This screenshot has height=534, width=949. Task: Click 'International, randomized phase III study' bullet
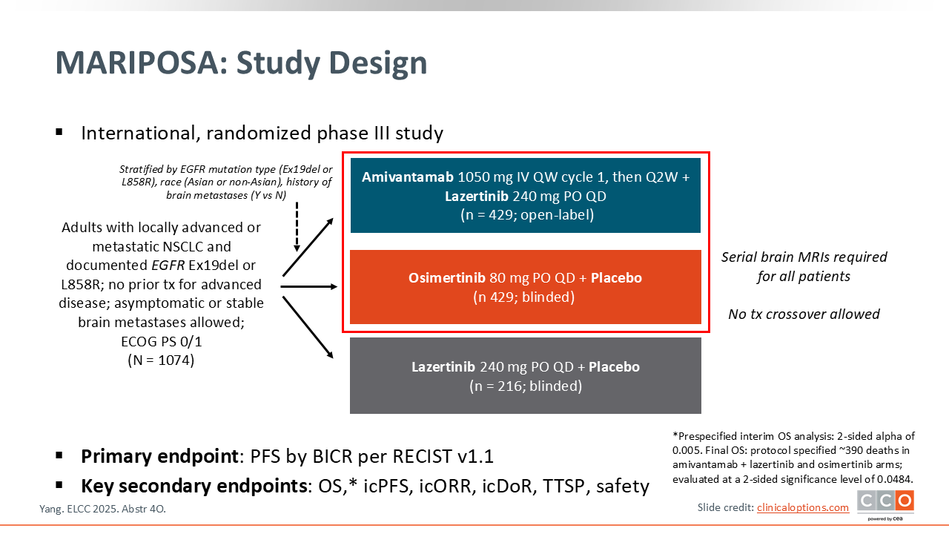(262, 133)
